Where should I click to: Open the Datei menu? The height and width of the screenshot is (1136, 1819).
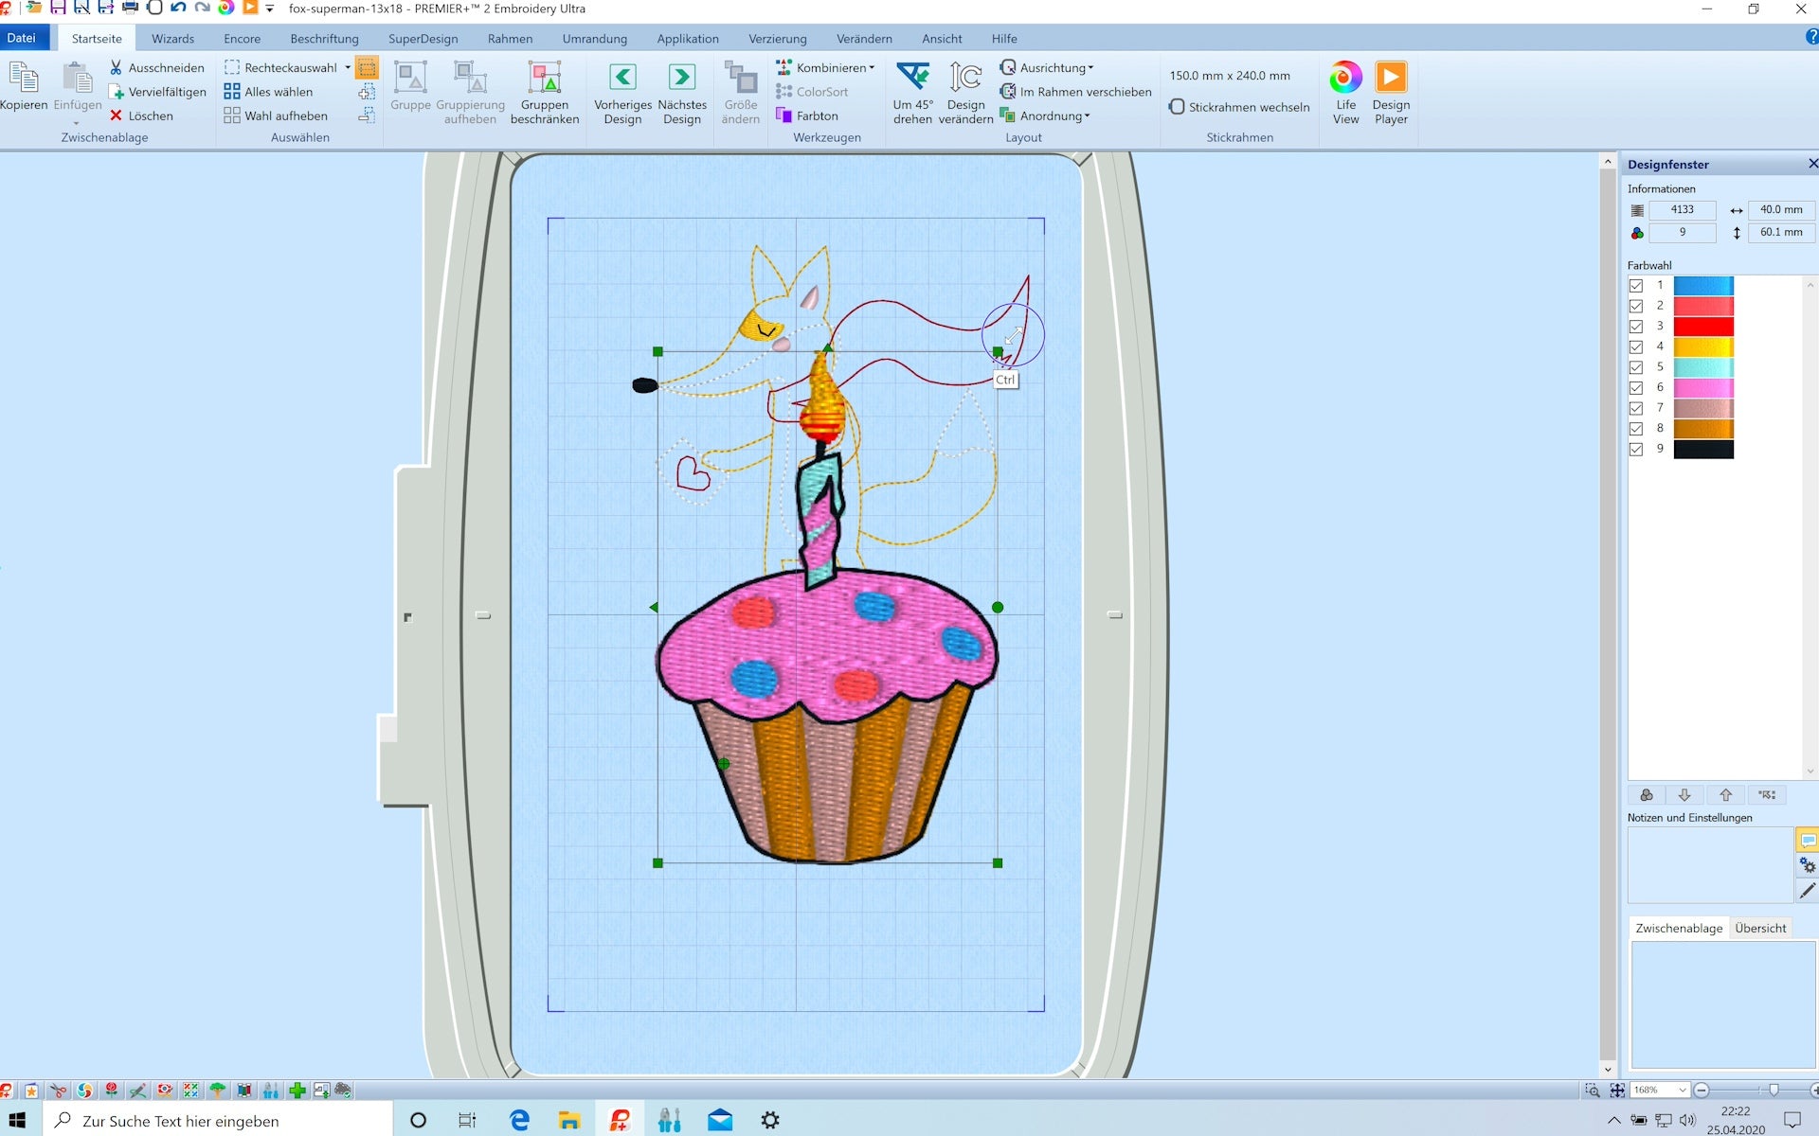(22, 38)
